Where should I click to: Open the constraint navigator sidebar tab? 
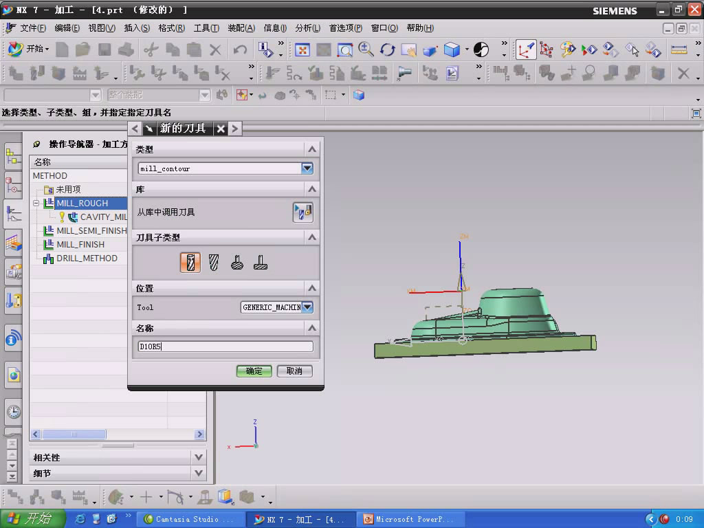point(14,186)
